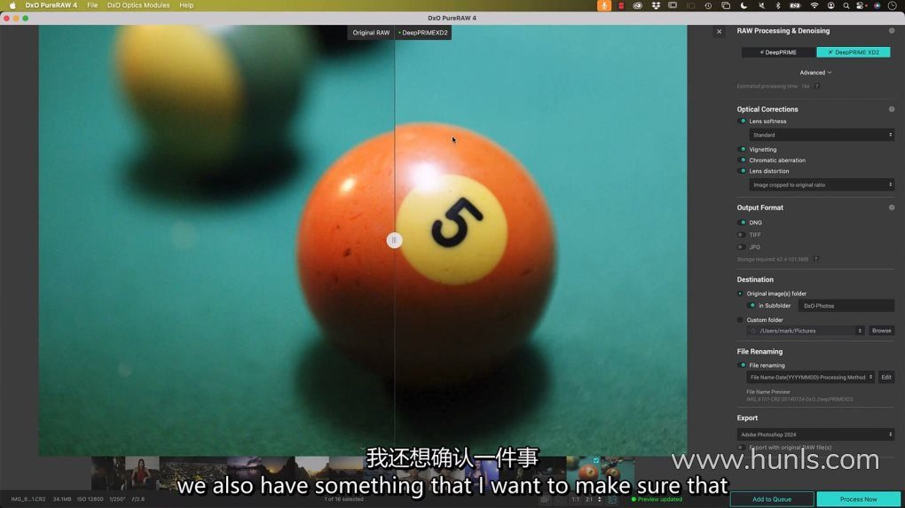This screenshot has width=905, height=508.
Task: Click the orange microphone icon in the menu bar
Action: [x=603, y=5]
